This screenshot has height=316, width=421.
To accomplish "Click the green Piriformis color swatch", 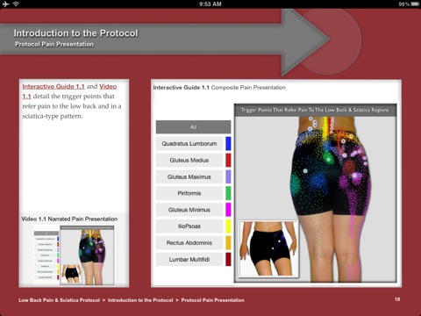I will click(x=228, y=193).
